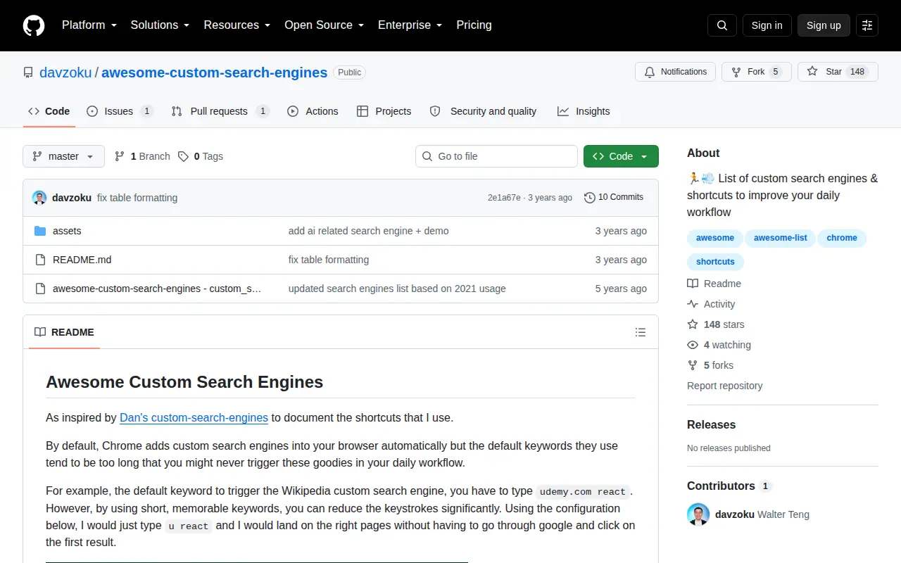Screen dimensions: 901x563
Task: Expand the Enterprise menu
Action: tap(410, 25)
